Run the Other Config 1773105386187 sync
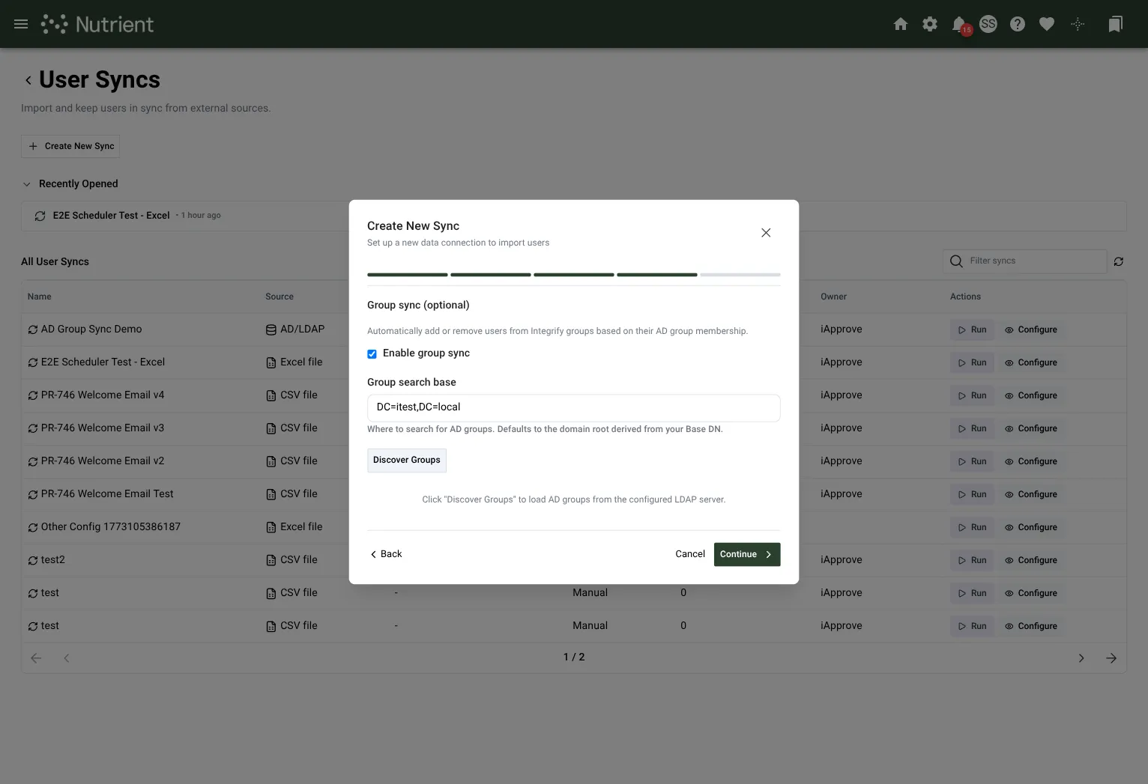The height and width of the screenshot is (784, 1148). (972, 527)
